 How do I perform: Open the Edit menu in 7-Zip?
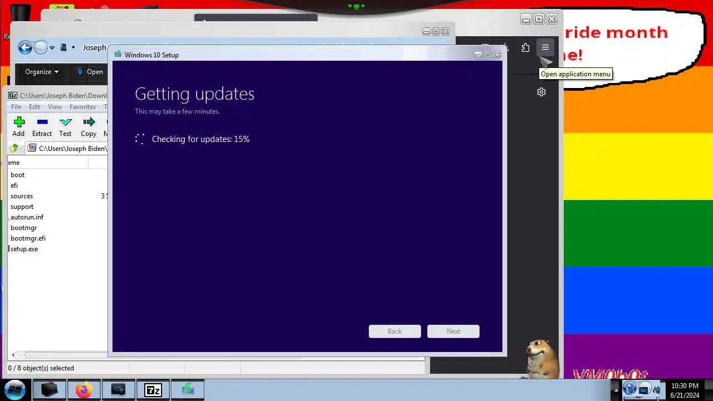[35, 107]
